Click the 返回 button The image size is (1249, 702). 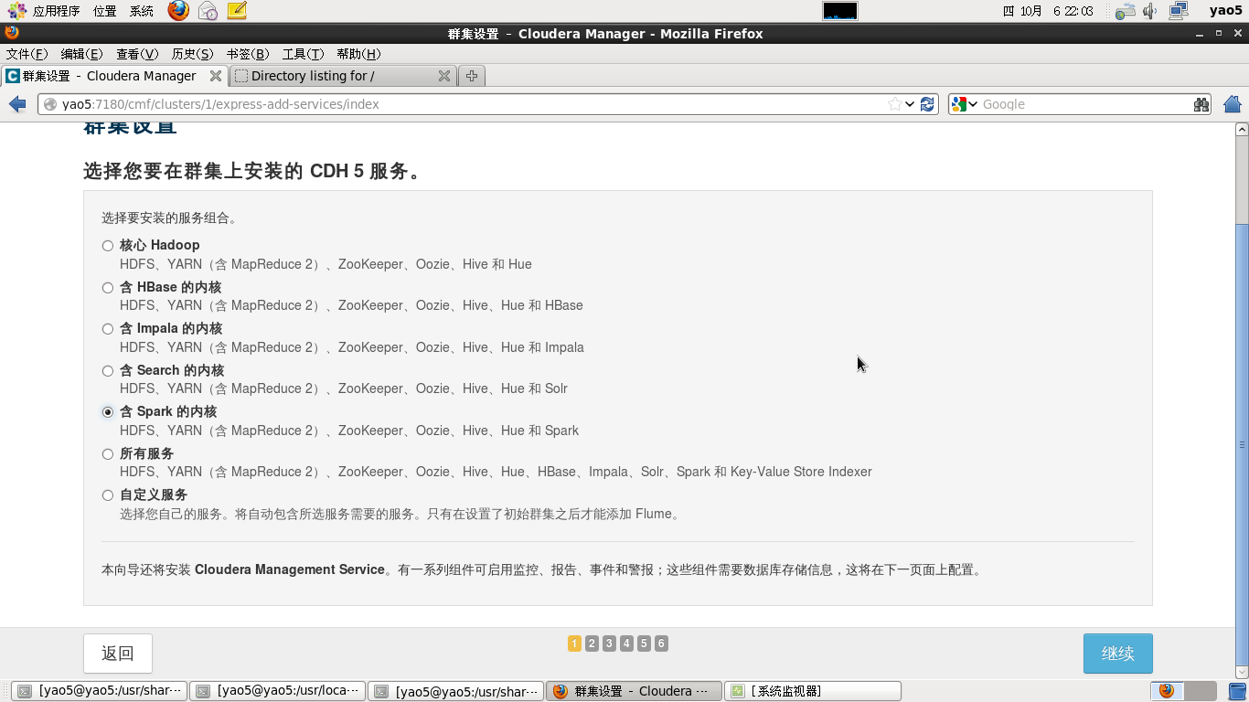[x=118, y=654]
